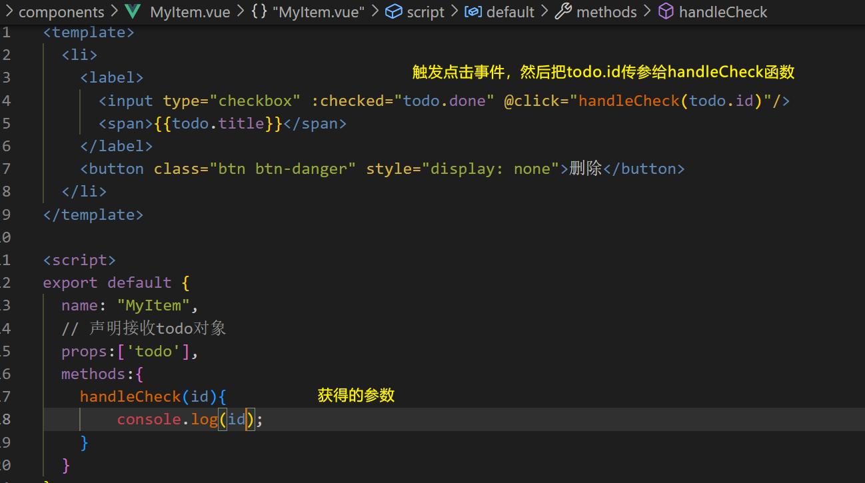Click the bracket icon beside default breadcrumb

click(x=473, y=12)
